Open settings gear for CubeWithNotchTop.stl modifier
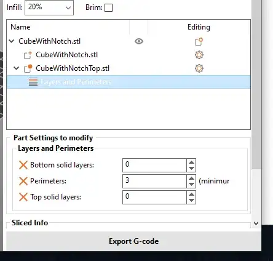 (x=199, y=68)
